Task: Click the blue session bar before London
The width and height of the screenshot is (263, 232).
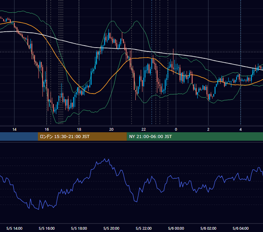Action: 19,136
